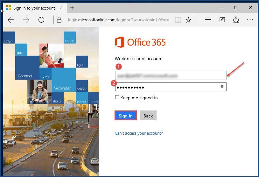Open a new tab with plus button
The width and height of the screenshot is (259, 177).
[x=72, y=8]
